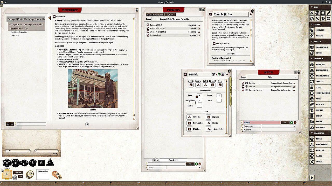Roll the d20 die
The width and height of the screenshot is (332, 186).
(x=7, y=163)
